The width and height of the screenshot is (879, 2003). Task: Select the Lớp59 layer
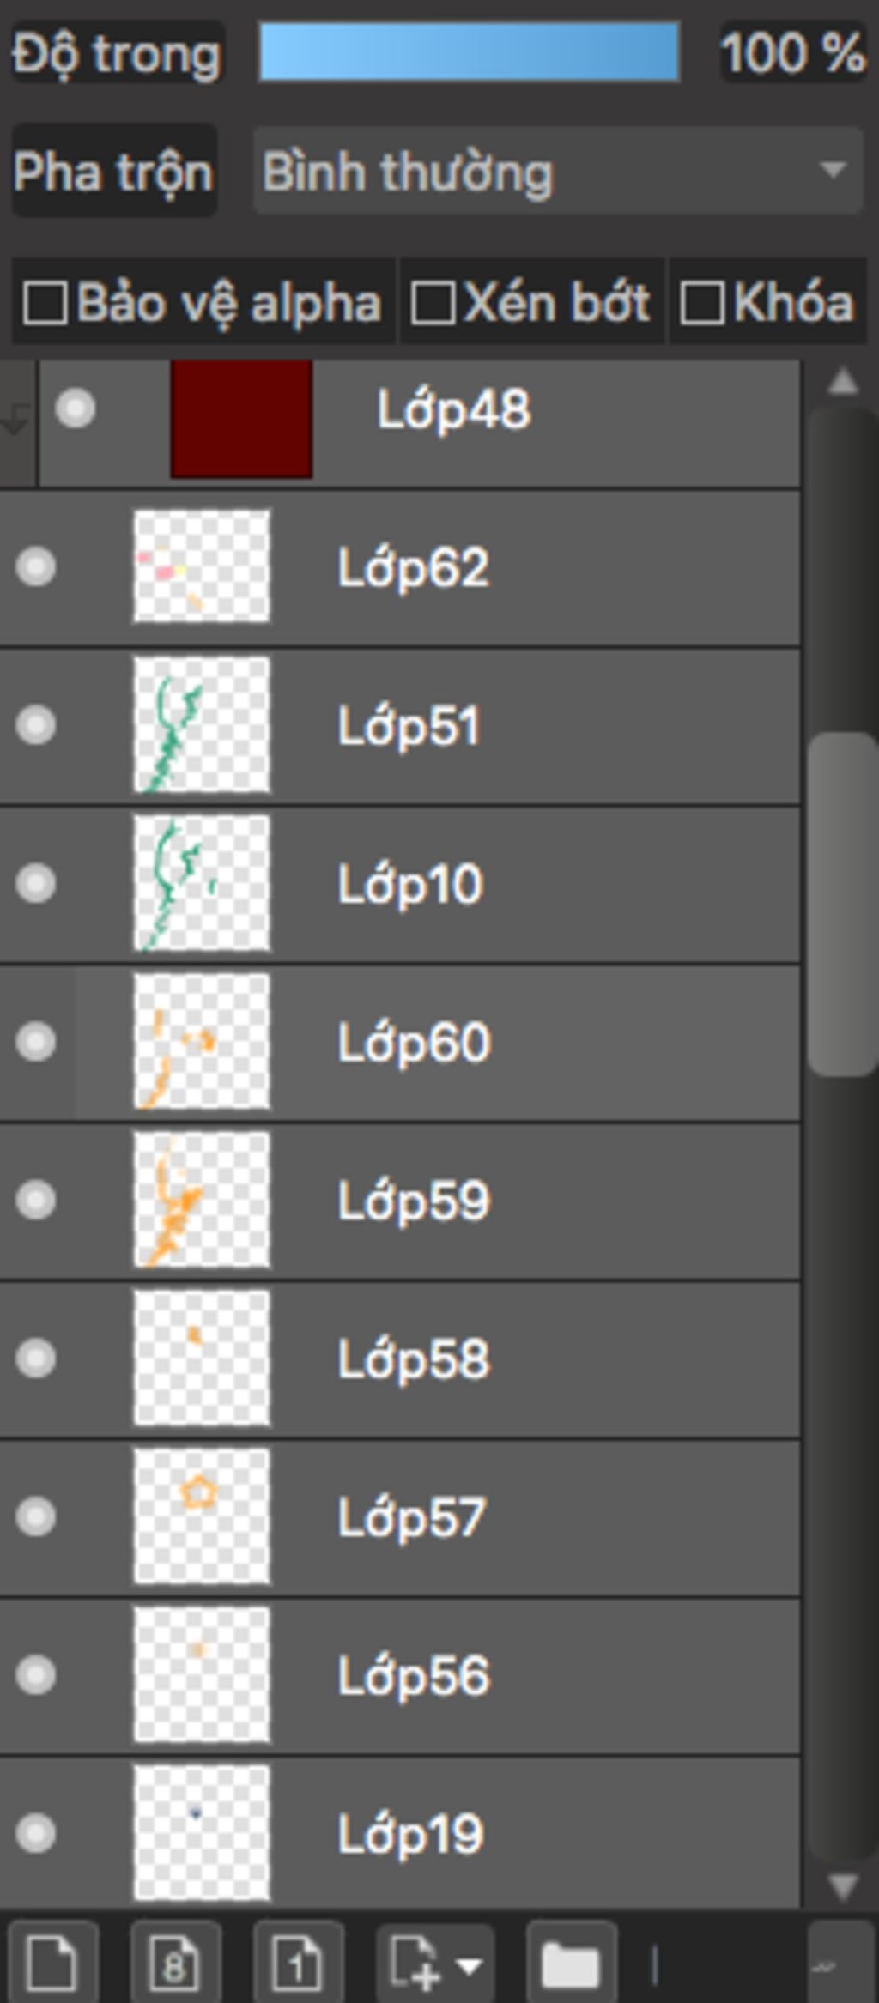400,1200
